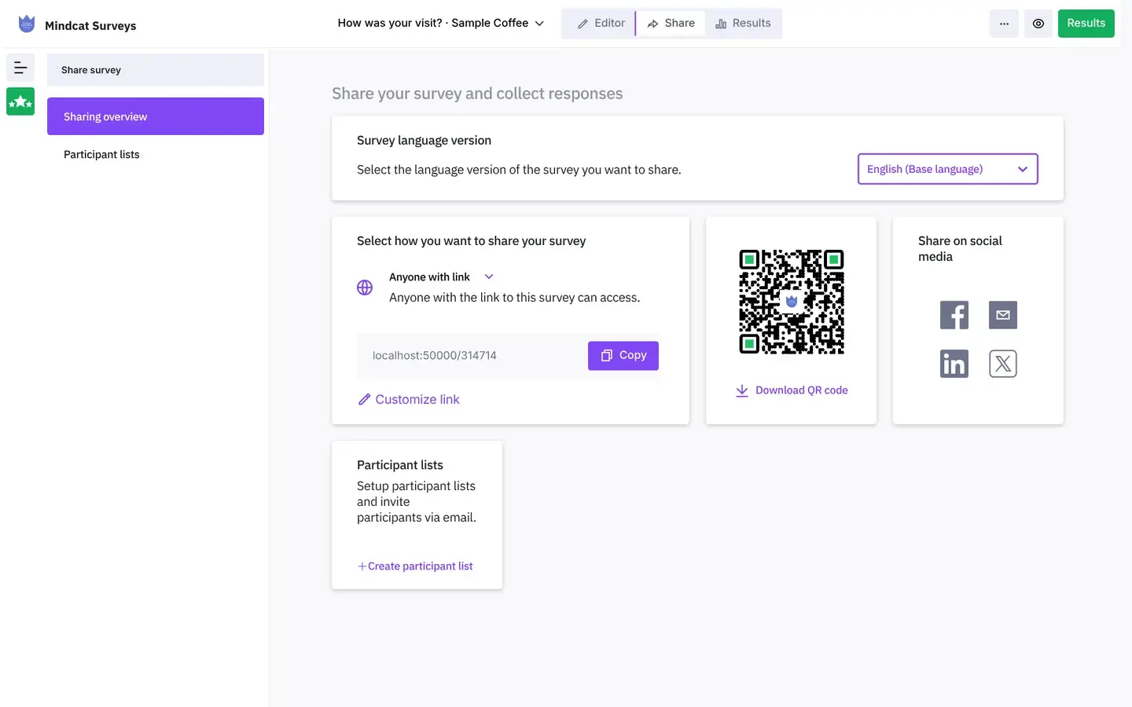Click the green Results button
The height and width of the screenshot is (707, 1132).
1086,24
